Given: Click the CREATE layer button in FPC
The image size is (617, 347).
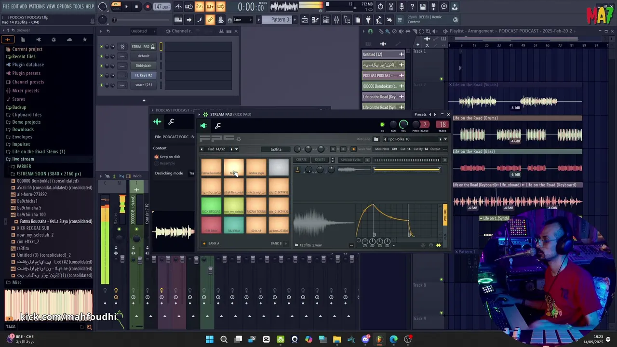Looking at the screenshot, I should 301,160.
